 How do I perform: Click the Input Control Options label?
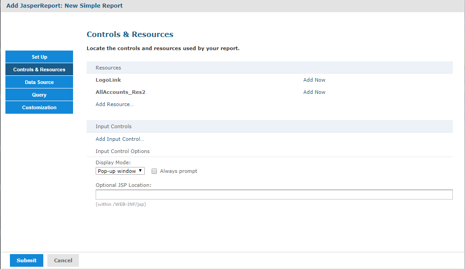[x=123, y=151]
